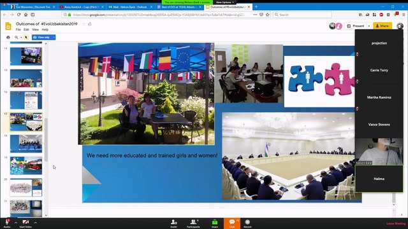Reload the browser page
The height and width of the screenshot is (229, 408).
click(18, 15)
